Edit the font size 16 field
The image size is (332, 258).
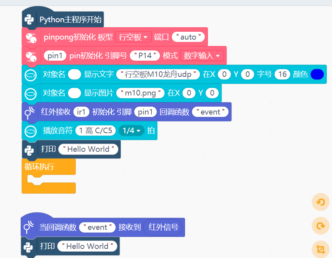point(282,74)
